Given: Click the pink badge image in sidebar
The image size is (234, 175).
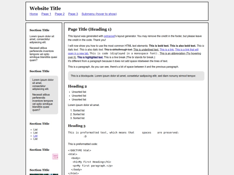Looking at the screenshot, I should tap(55, 156).
